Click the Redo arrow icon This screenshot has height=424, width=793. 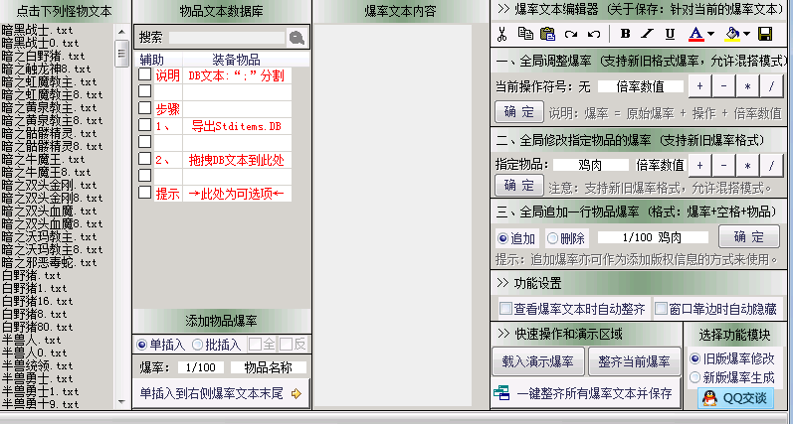point(571,35)
